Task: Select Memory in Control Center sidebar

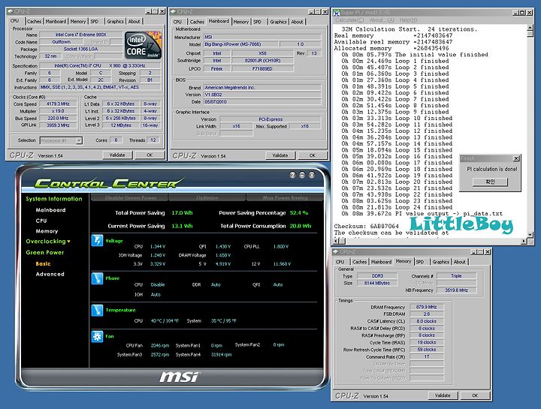Action: pyautogui.click(x=47, y=231)
